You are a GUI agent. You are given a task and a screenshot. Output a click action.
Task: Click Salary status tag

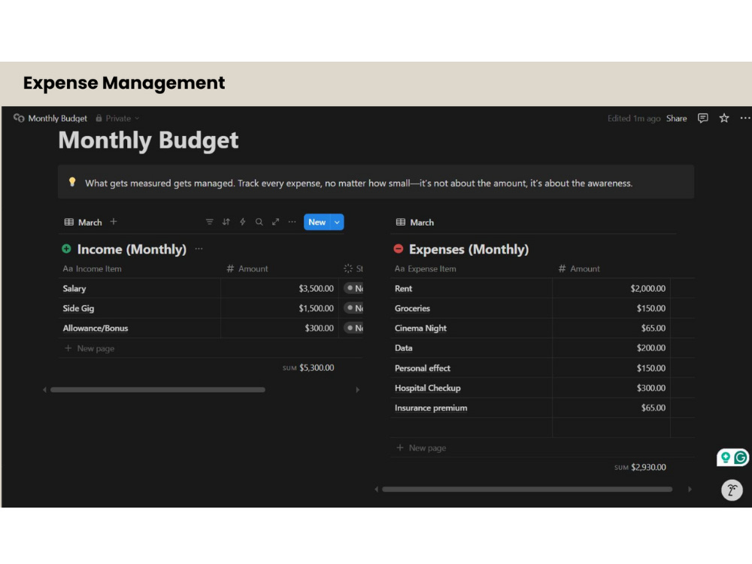[x=354, y=288]
